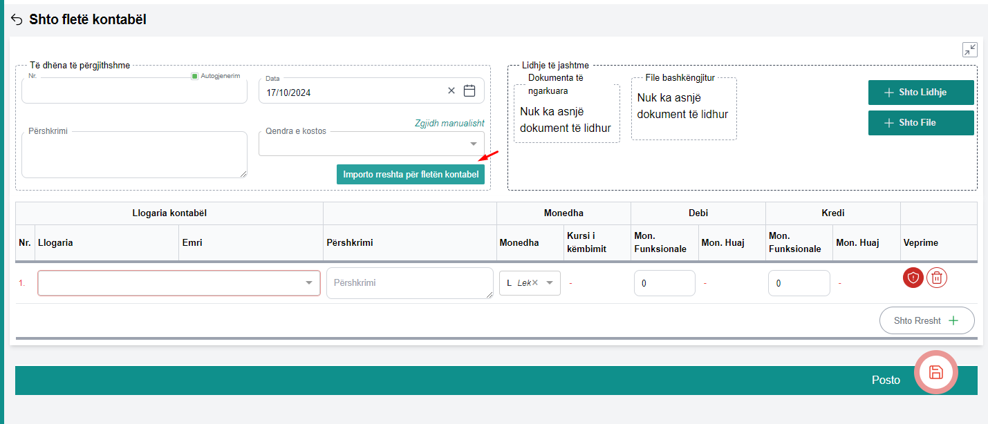The height and width of the screenshot is (424, 988).
Task: Click the Shto Lidhje button
Action: (921, 93)
